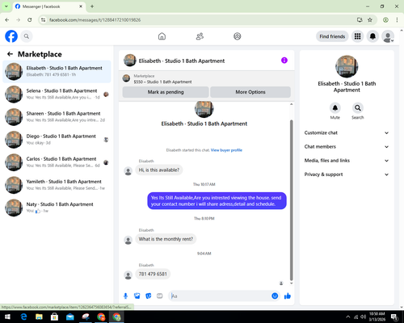
Task: Click the chat vertical scrollbar
Action: [x=291, y=200]
